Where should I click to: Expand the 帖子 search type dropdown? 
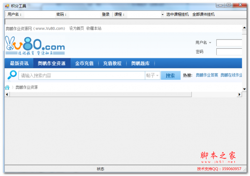click(x=152, y=75)
